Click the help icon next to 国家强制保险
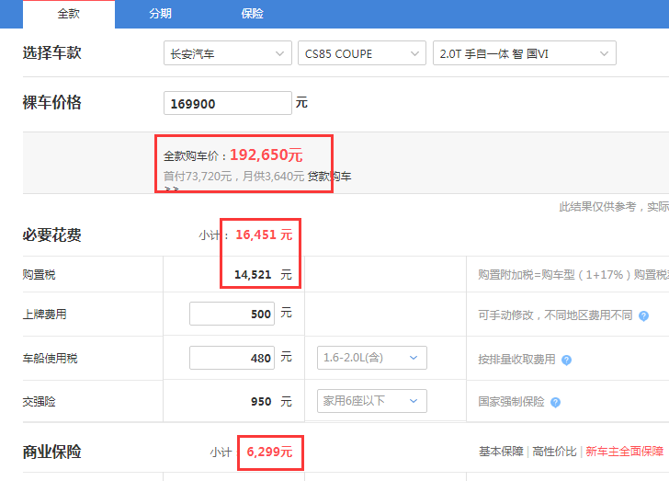The height and width of the screenshot is (481, 669). click(x=555, y=403)
